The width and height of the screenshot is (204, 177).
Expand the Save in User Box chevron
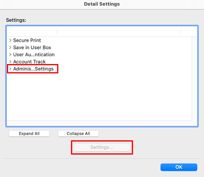(10, 47)
